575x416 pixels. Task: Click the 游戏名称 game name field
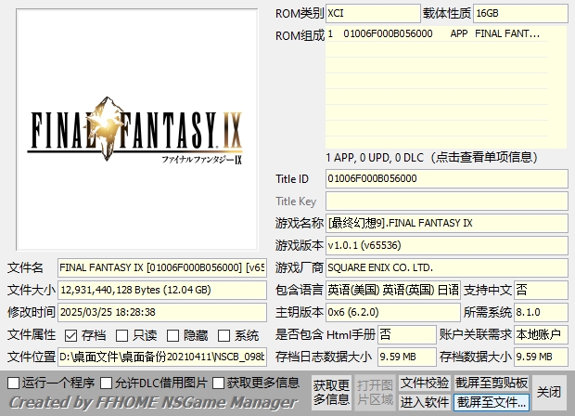tap(447, 223)
